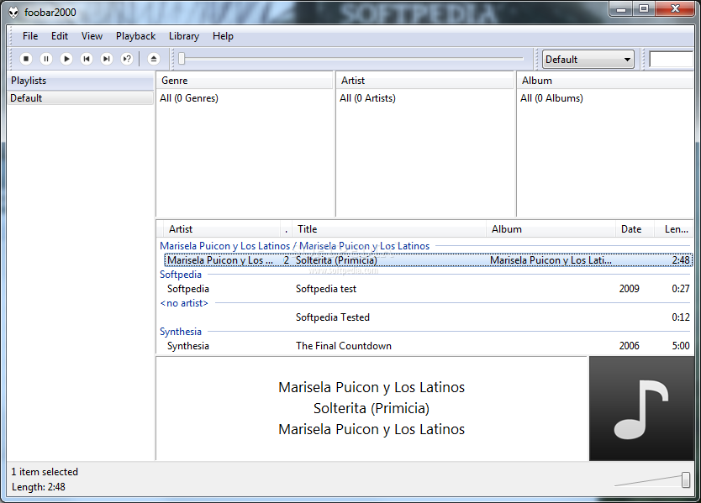The image size is (701, 503).
Task: Click Solterita (Primicia) in the info panel
Action: tap(371, 408)
